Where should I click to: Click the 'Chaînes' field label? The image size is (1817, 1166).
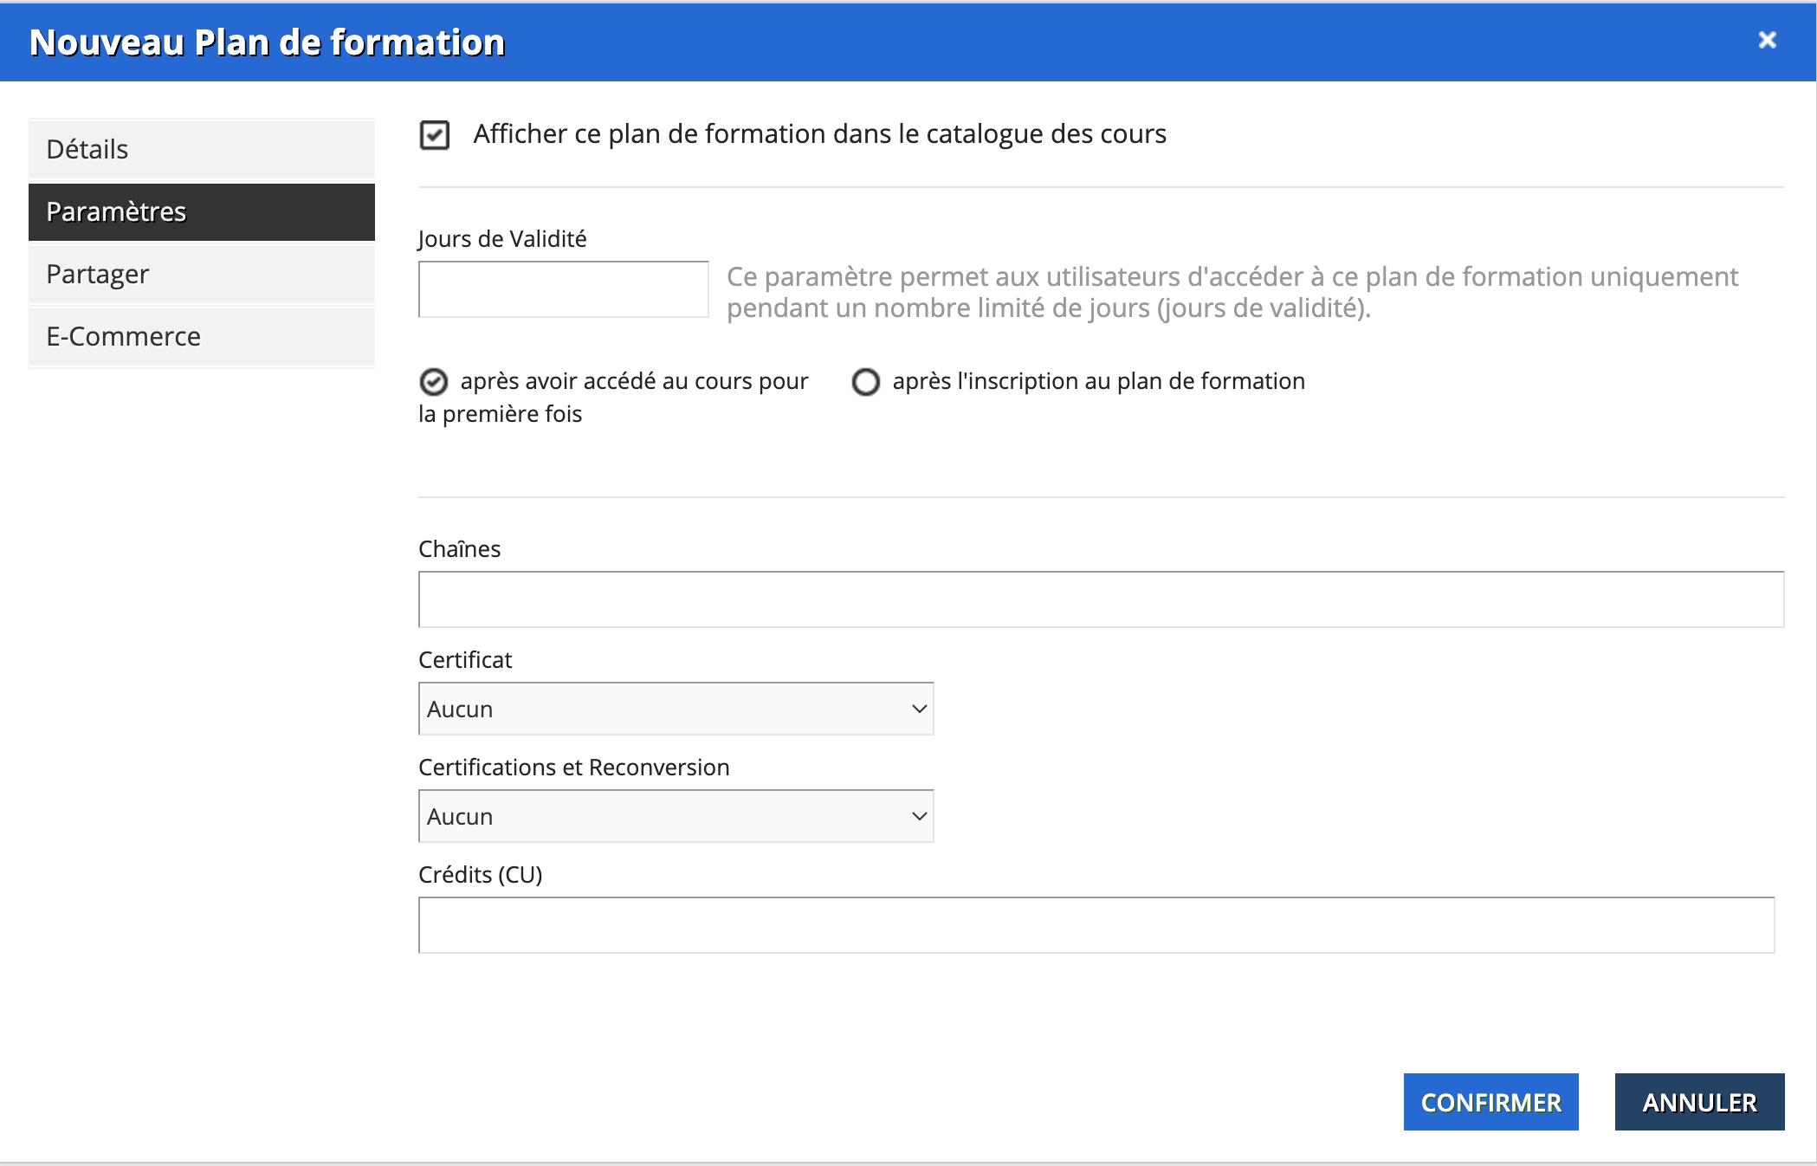(459, 548)
